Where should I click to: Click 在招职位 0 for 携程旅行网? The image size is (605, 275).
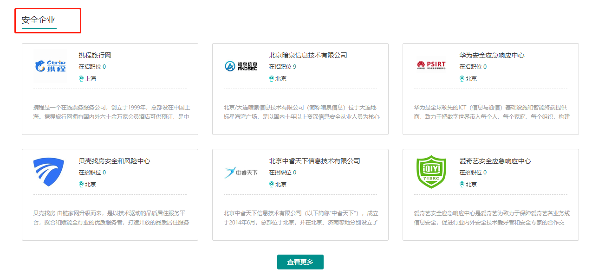(x=92, y=67)
